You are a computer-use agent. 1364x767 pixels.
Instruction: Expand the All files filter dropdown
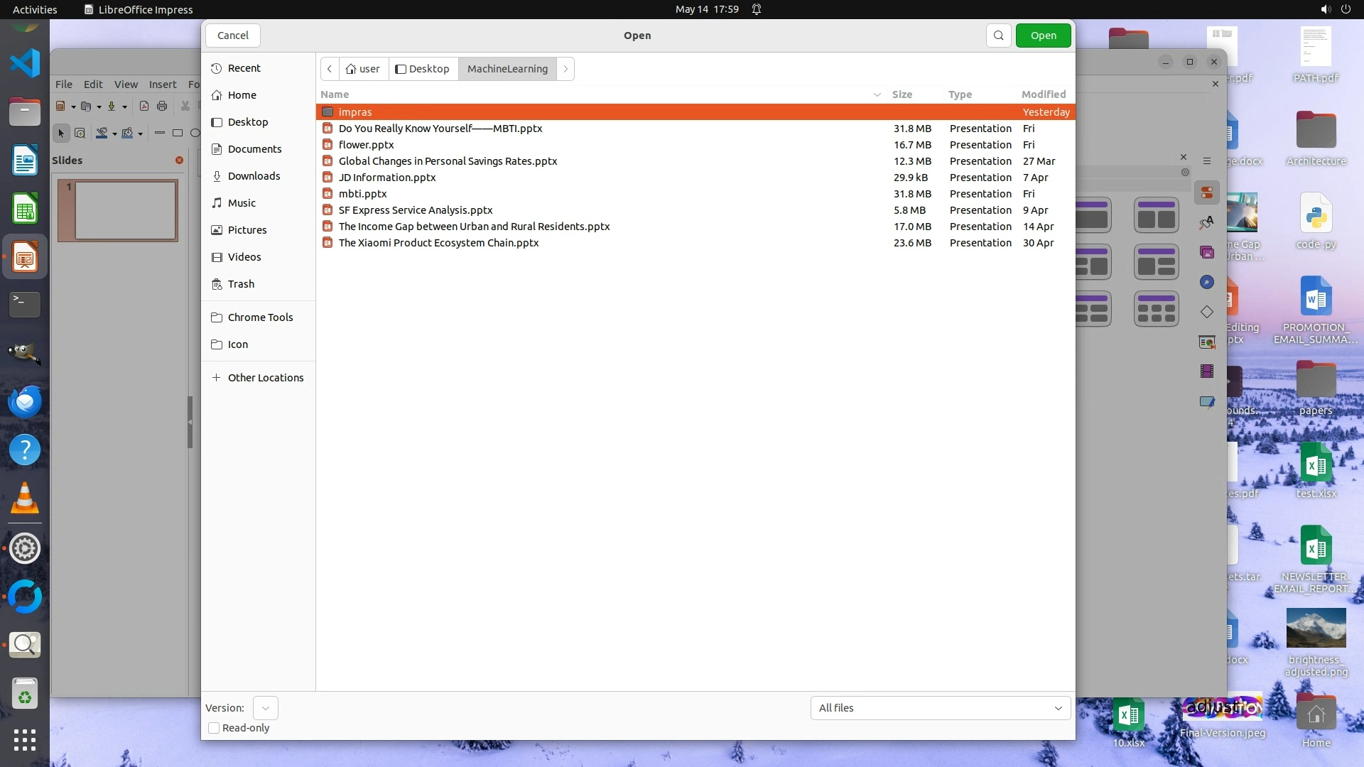coord(940,708)
